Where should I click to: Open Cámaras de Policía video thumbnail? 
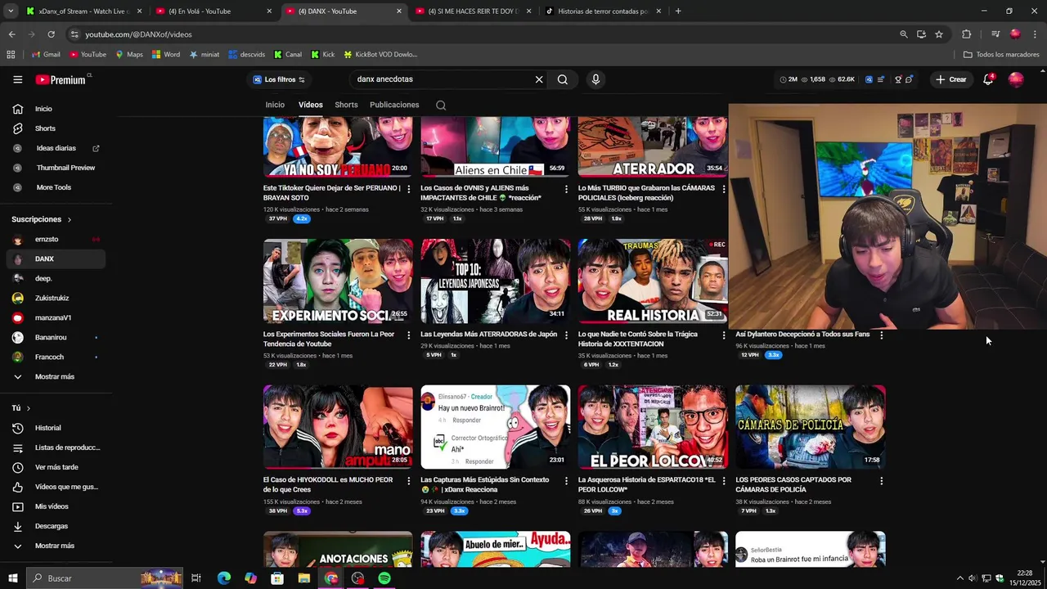point(810,427)
